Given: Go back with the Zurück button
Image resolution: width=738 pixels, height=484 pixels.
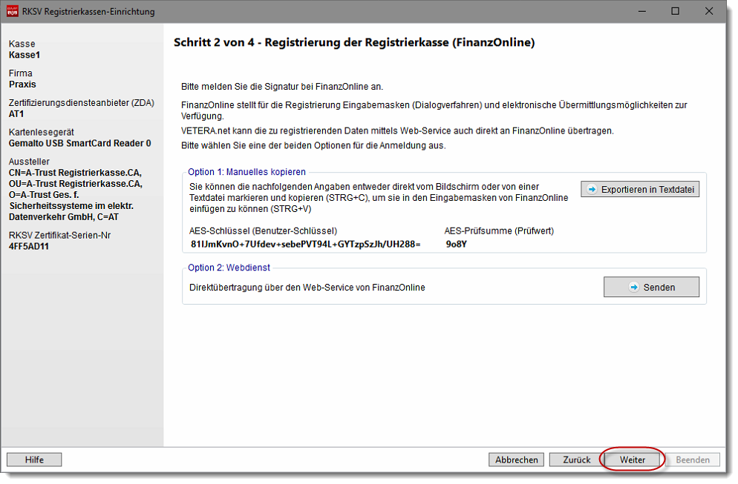Looking at the screenshot, I should coord(576,460).
